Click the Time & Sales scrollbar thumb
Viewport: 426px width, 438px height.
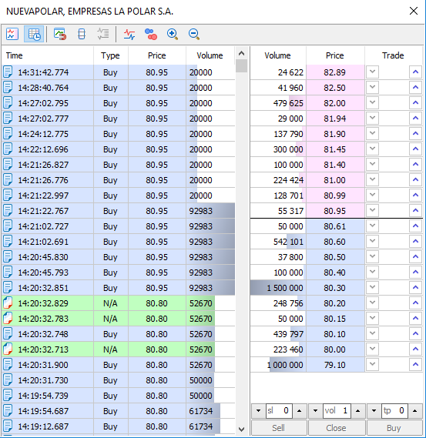[242, 66]
